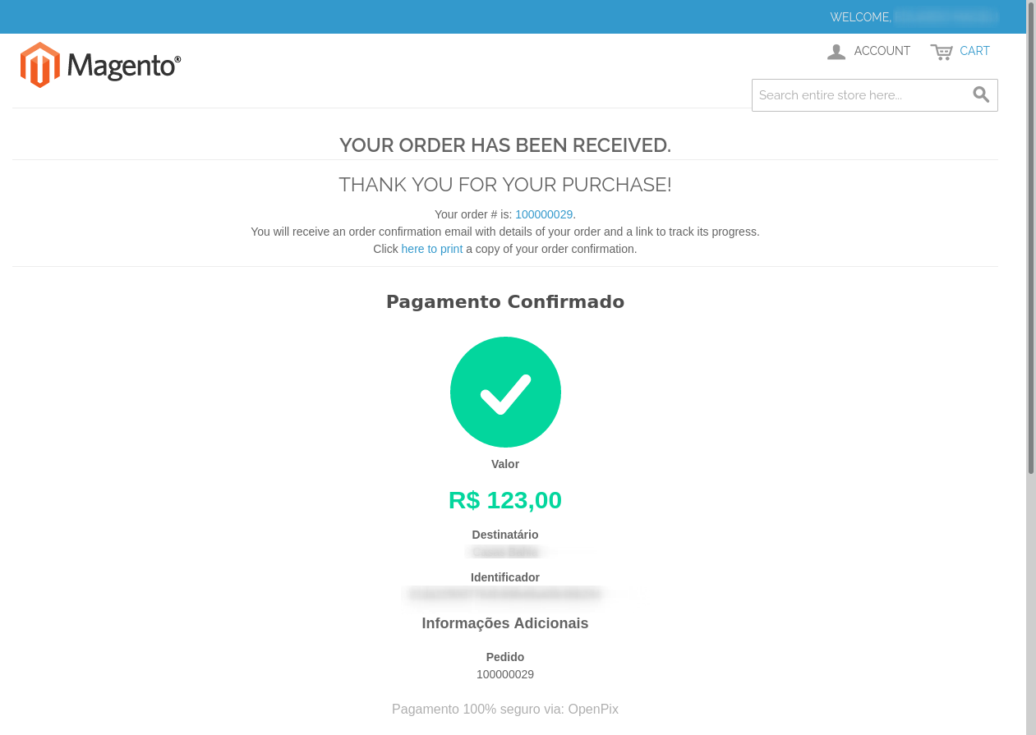Image resolution: width=1036 pixels, height=735 pixels.
Task: Select the R$ 123,00 value text
Action: (x=505, y=500)
